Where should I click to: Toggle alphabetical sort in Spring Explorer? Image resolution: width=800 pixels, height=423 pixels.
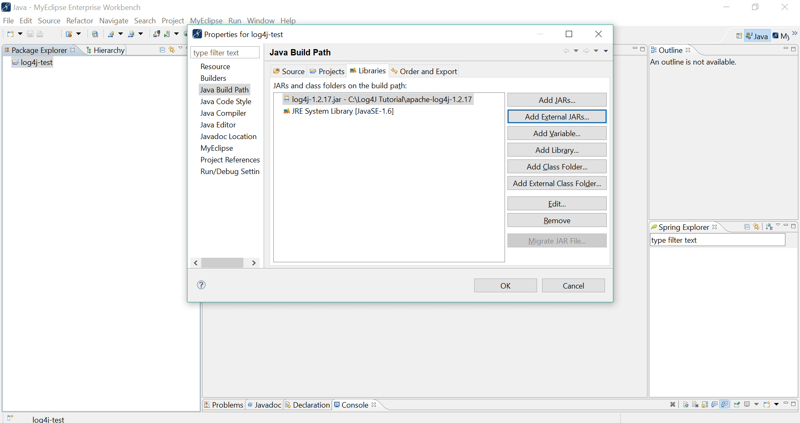point(769,227)
